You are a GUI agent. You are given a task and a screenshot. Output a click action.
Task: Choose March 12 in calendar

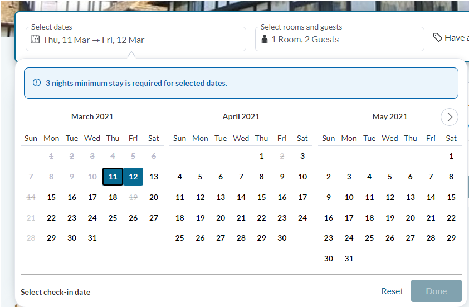coord(133,177)
